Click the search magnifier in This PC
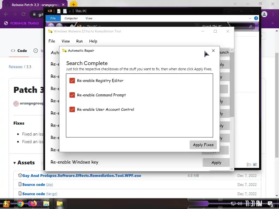279x209 pixels. [251, 26]
